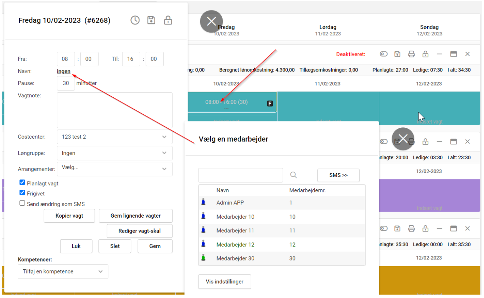Open Tilføj en kompetence dropdown
Screen dimensions: 484x298
(x=63, y=272)
